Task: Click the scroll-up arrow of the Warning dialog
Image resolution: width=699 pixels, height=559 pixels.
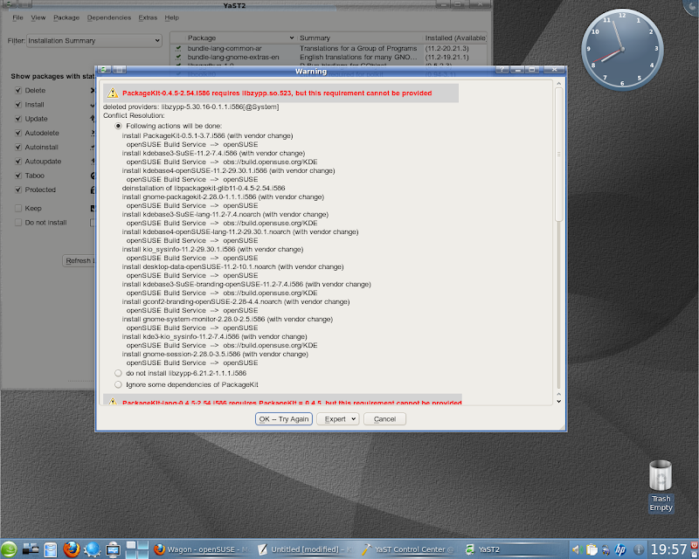Action: pos(558,83)
